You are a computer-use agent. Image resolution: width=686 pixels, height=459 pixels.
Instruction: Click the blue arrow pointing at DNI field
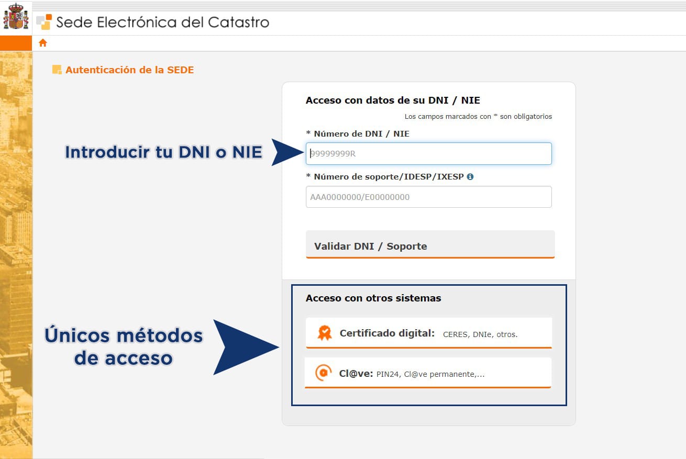coord(287,152)
